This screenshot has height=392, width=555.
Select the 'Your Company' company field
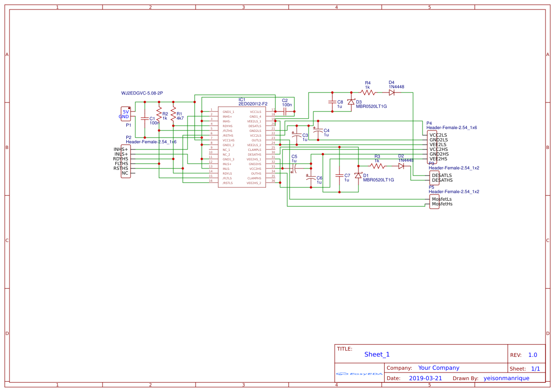click(x=439, y=368)
